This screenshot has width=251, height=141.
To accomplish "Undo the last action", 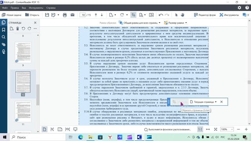I will click(x=161, y=15).
